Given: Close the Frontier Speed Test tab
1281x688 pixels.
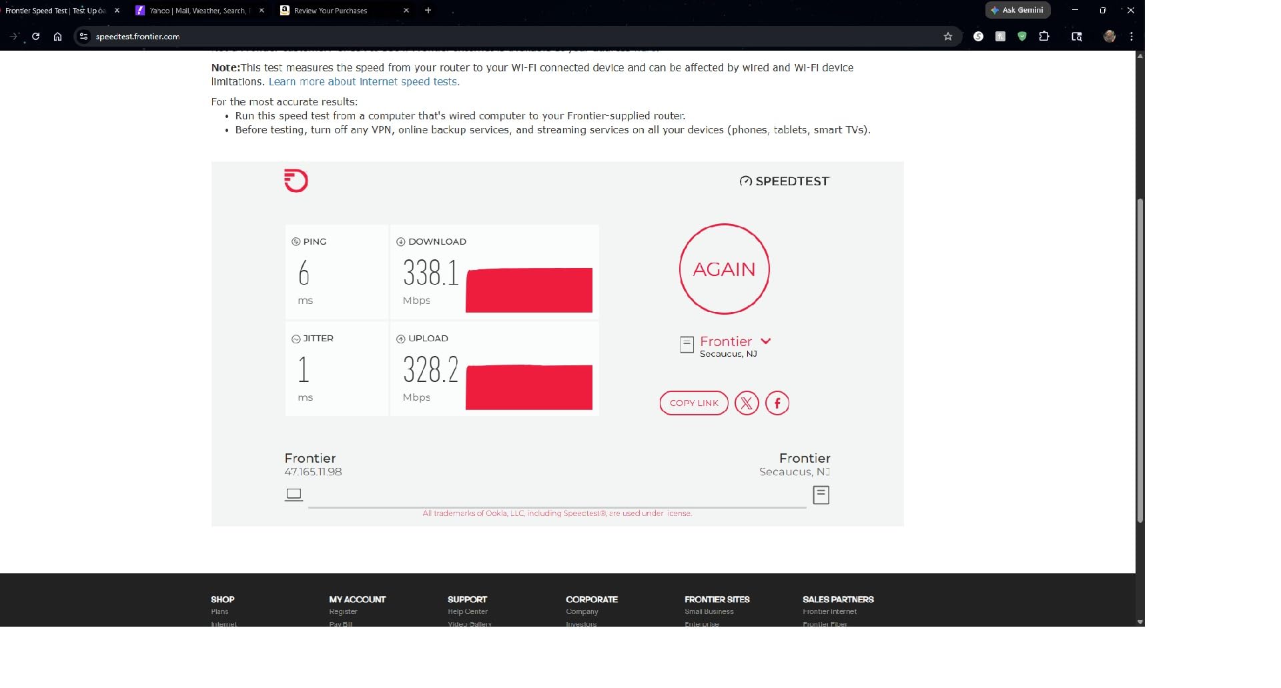Looking at the screenshot, I should (117, 11).
